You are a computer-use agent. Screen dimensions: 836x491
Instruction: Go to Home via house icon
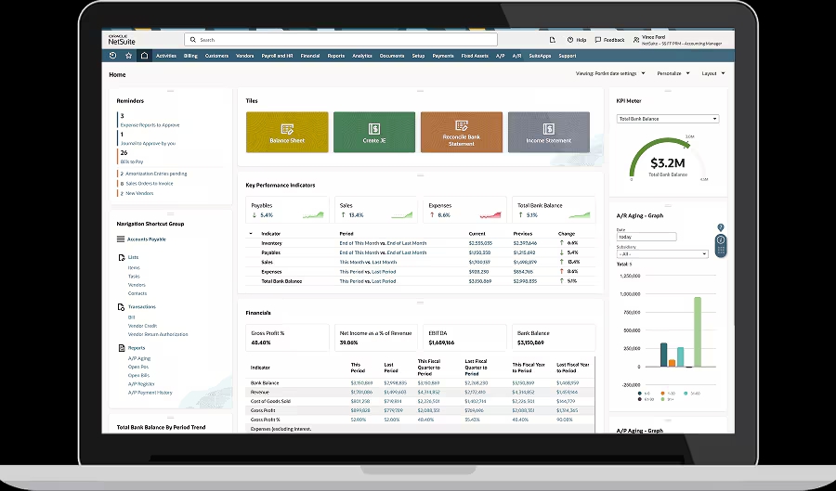tap(144, 56)
